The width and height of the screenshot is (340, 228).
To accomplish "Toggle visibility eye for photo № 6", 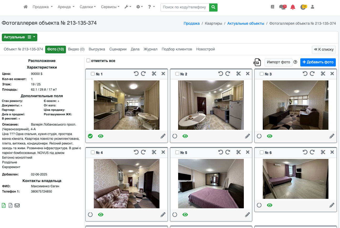I will (x=270, y=205).
